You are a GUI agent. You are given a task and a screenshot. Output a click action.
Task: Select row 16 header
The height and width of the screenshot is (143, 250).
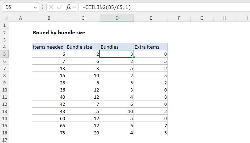4,133
